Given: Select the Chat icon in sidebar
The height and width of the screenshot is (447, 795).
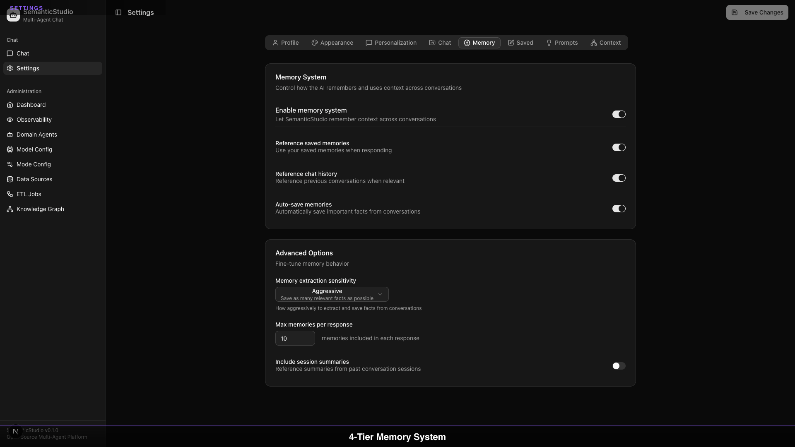Looking at the screenshot, I should click(x=23, y=53).
